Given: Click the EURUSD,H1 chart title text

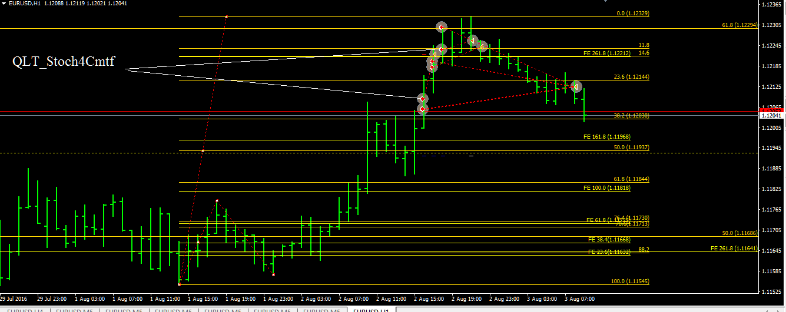Looking at the screenshot, I should pos(25,4).
